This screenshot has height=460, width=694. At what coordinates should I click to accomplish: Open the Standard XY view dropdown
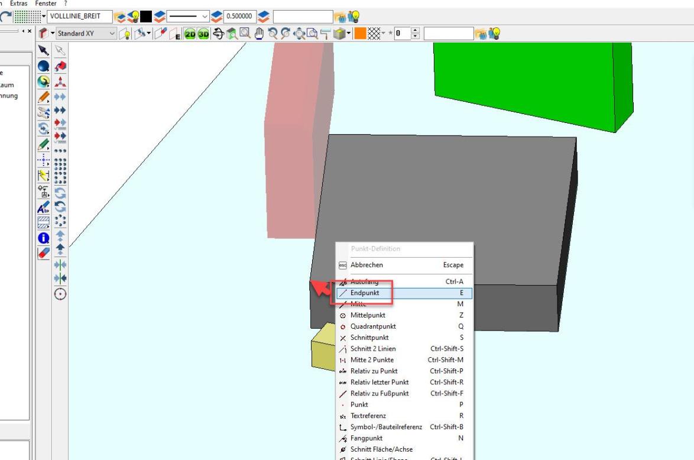(x=113, y=34)
